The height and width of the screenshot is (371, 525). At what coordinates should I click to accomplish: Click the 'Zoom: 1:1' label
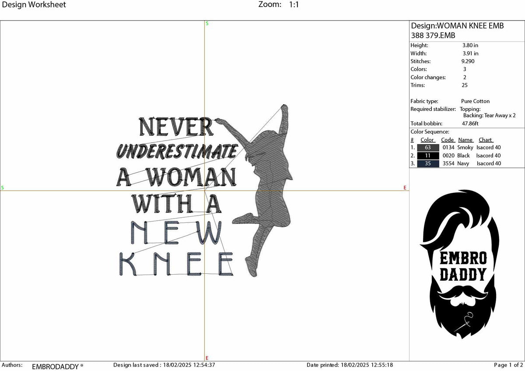point(279,4)
